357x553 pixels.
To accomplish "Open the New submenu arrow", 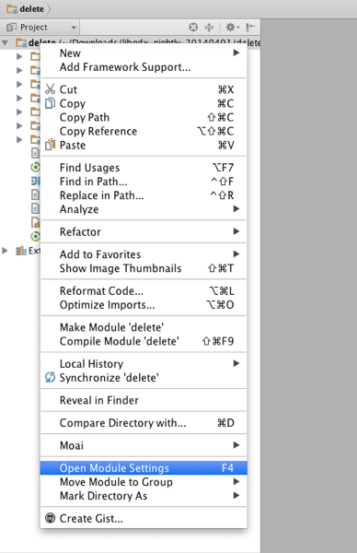I will pyautogui.click(x=236, y=53).
